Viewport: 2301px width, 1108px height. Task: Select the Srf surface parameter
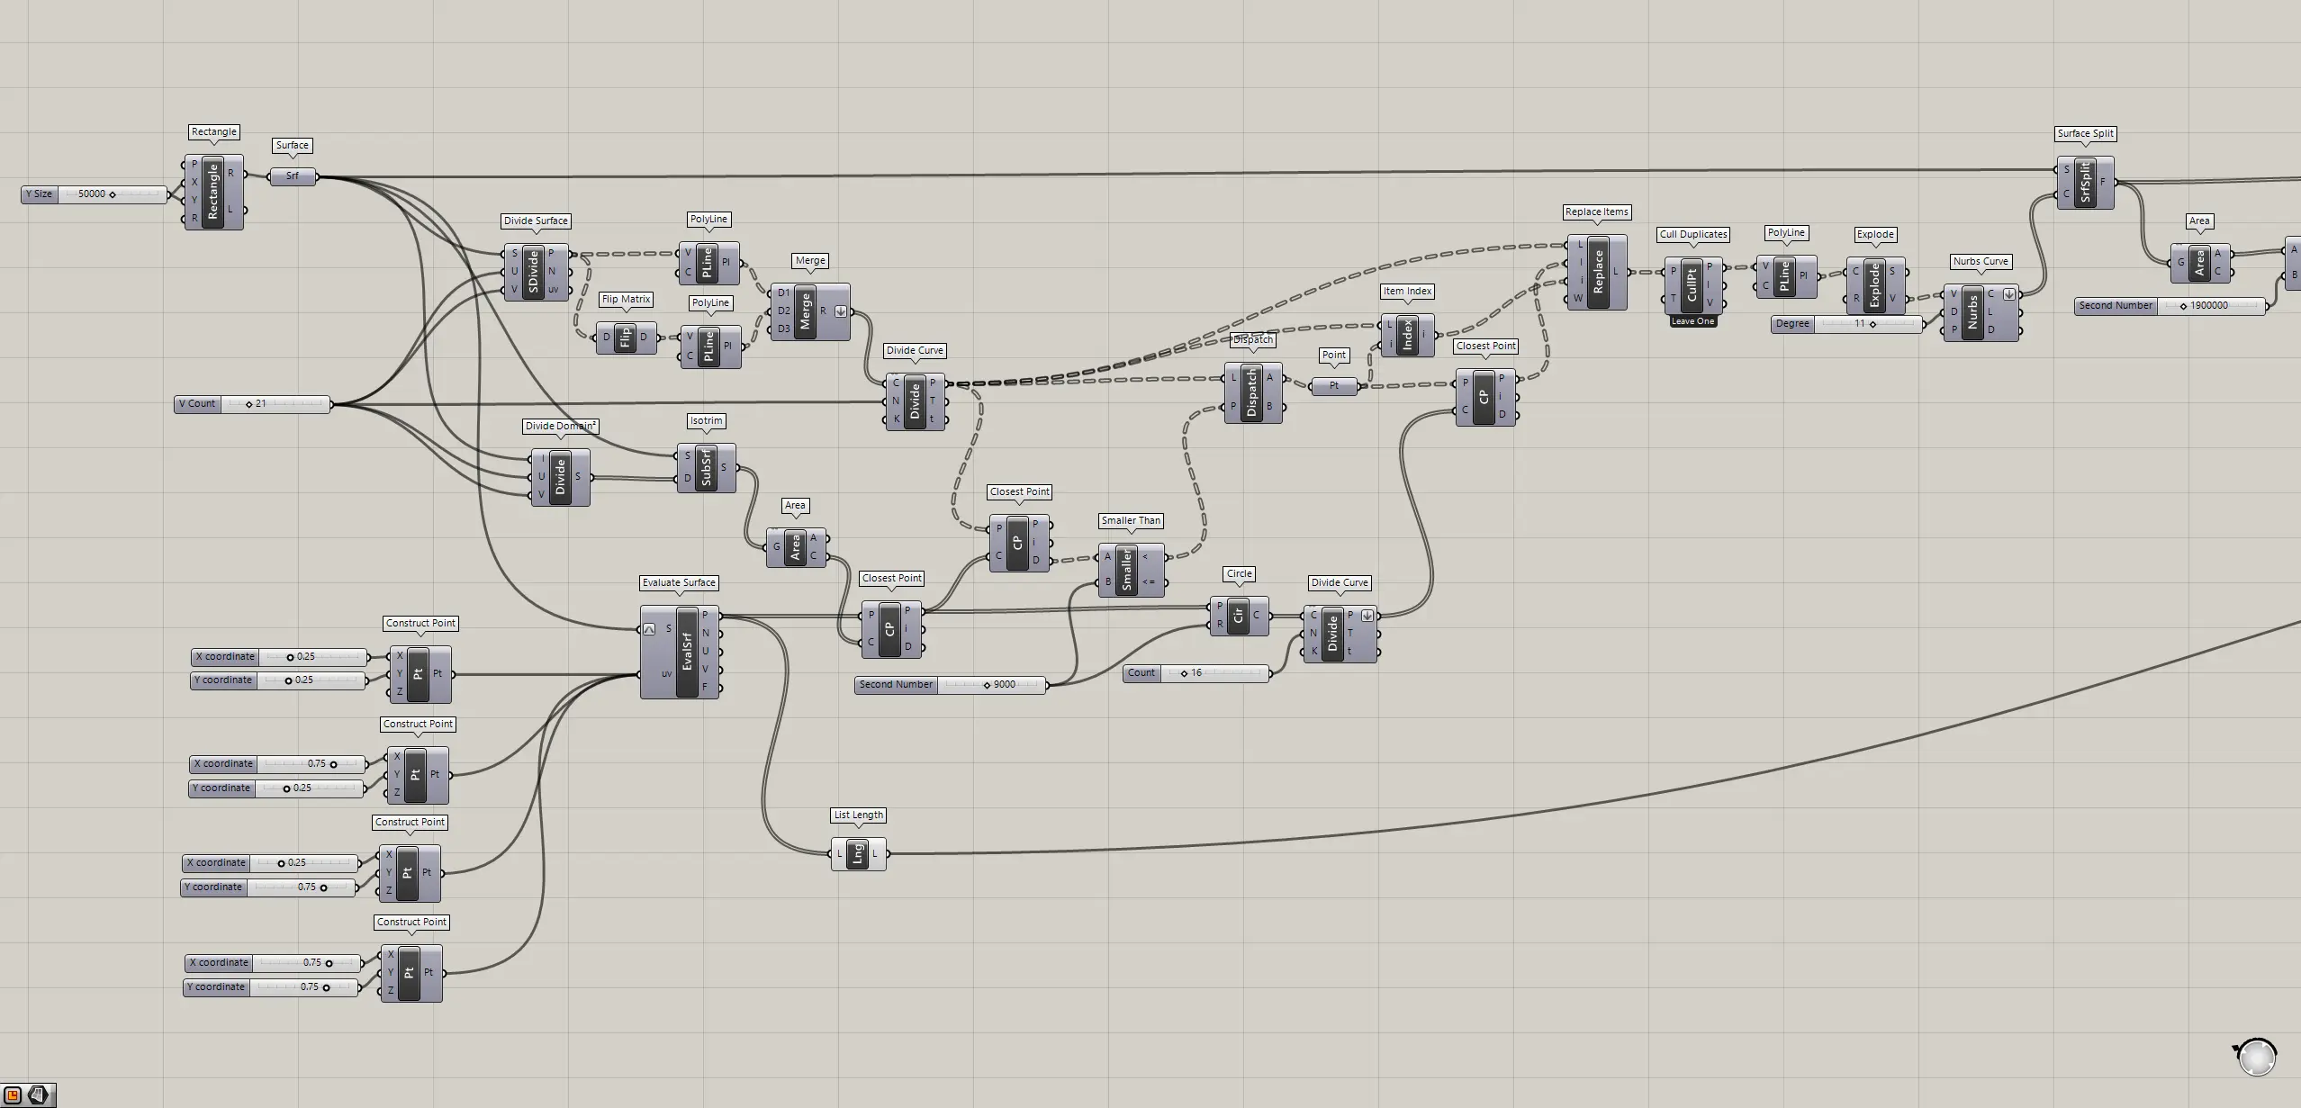[293, 176]
